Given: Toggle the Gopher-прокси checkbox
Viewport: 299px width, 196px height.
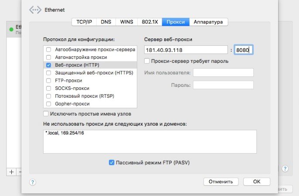Looking at the screenshot, I should (49, 104).
